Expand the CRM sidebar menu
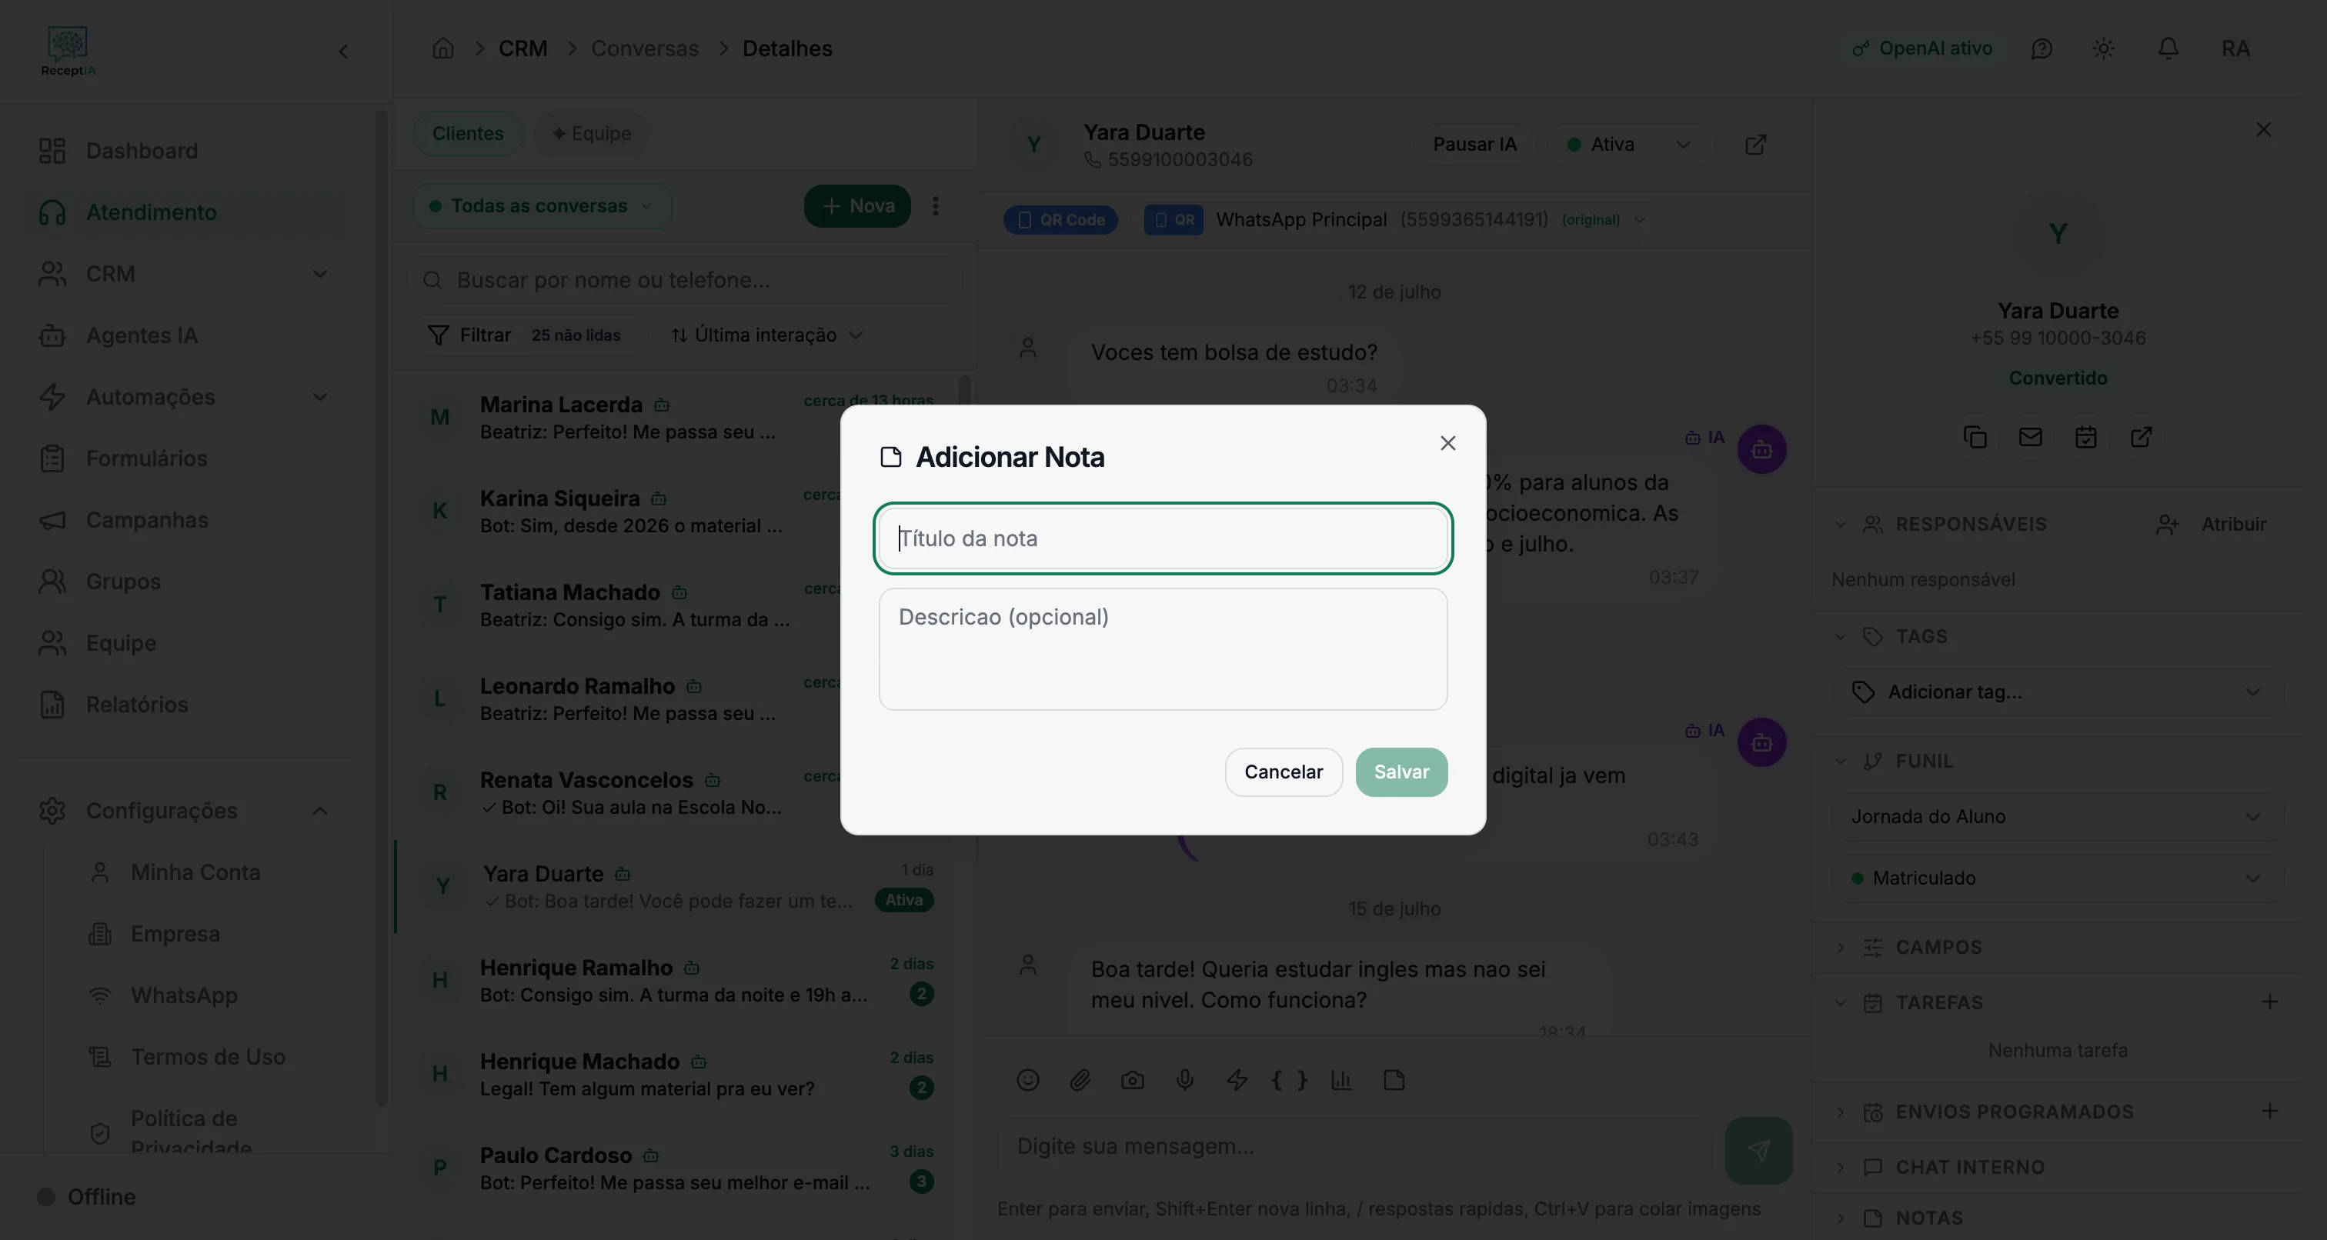The image size is (2327, 1240). tap(184, 274)
